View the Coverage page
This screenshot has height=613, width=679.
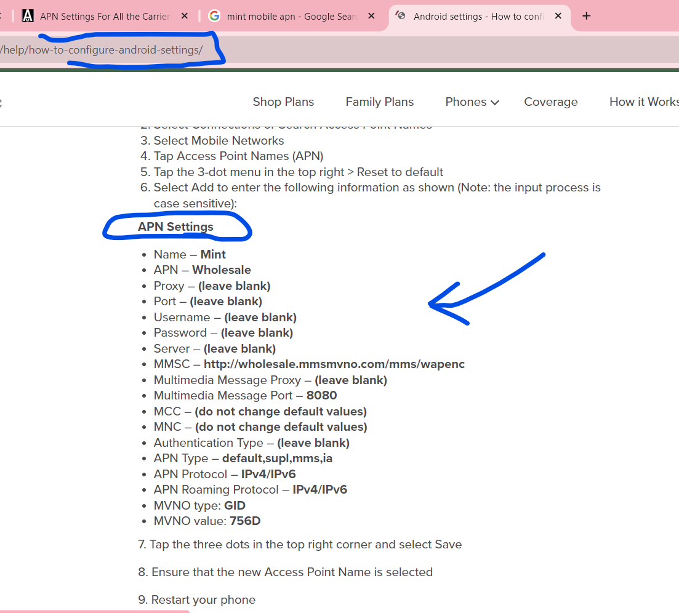tap(550, 102)
